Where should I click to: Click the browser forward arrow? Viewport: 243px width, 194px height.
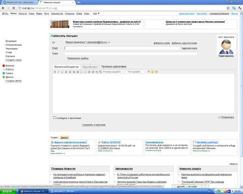pos(9,8)
